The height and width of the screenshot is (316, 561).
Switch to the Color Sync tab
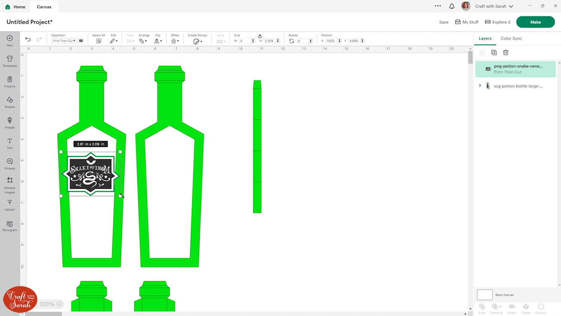[511, 39]
